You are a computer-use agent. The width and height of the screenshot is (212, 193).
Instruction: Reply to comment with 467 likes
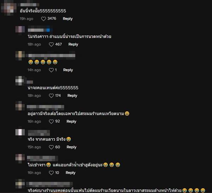pos(73,45)
